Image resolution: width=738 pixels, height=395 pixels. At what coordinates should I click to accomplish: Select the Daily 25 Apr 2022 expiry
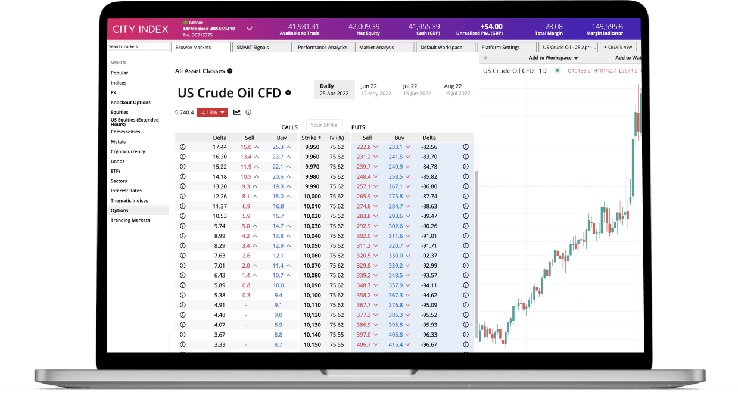334,89
